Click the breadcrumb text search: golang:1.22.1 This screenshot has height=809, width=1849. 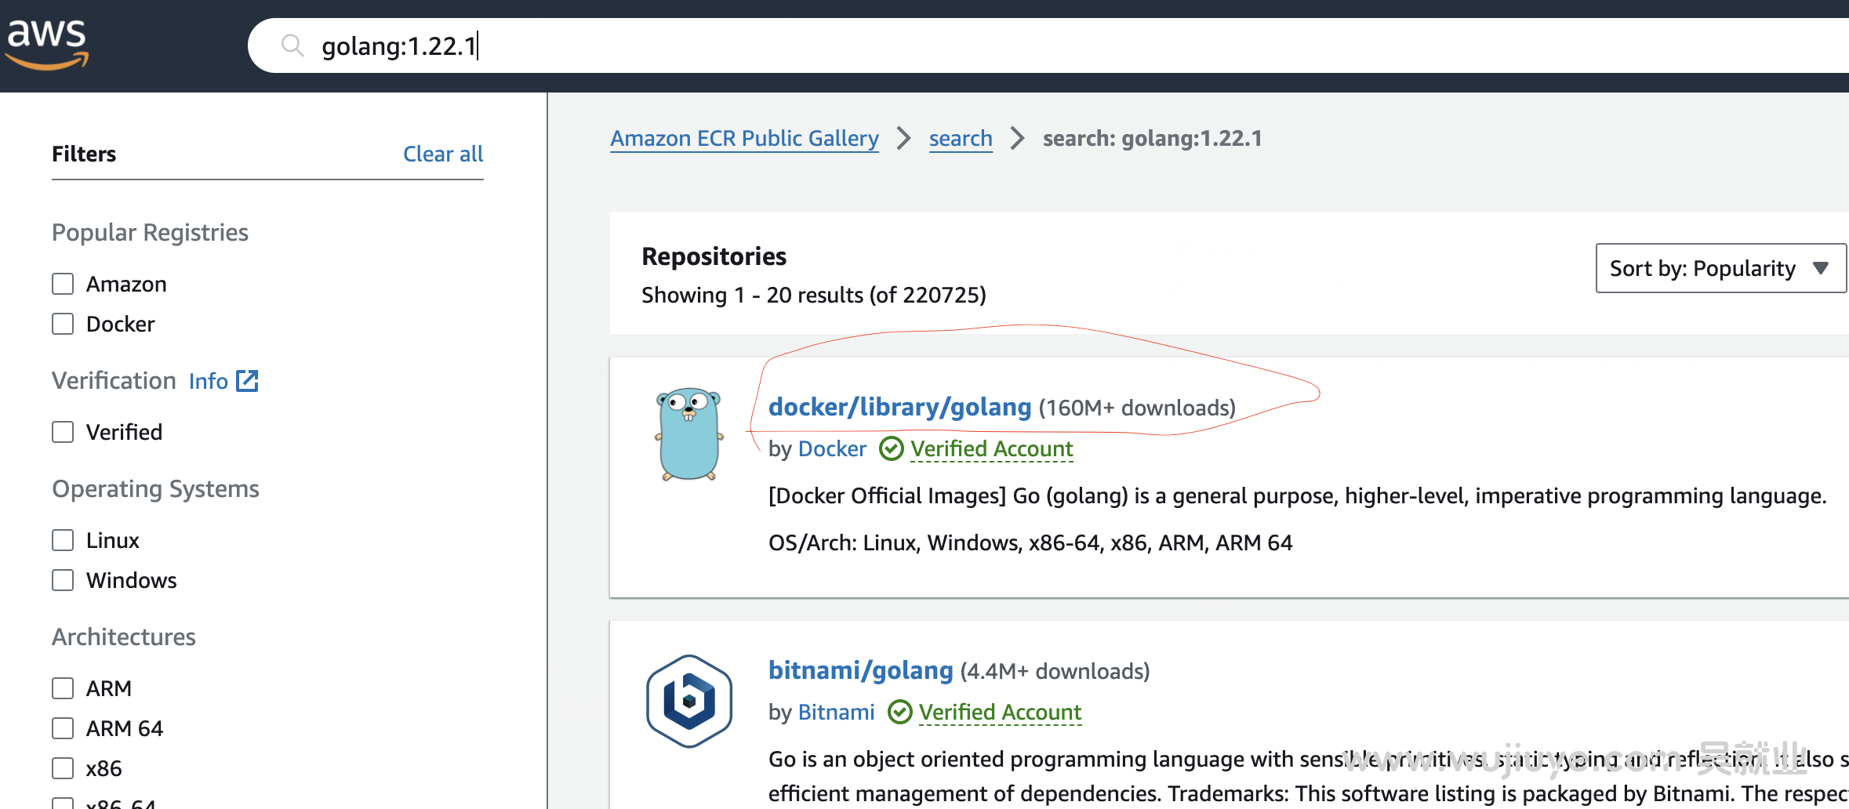click(1152, 139)
